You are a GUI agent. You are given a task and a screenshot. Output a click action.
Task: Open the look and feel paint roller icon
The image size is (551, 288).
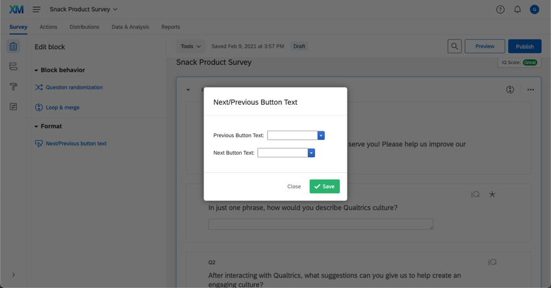[x=14, y=87]
